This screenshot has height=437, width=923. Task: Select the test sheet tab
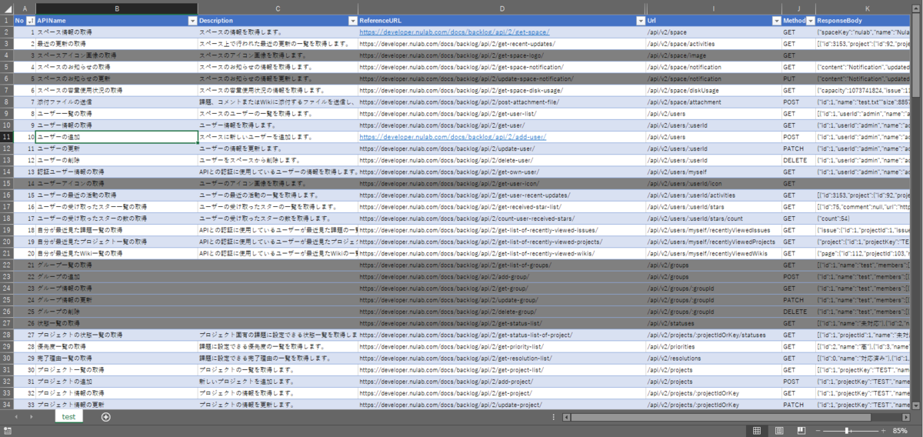(x=68, y=417)
